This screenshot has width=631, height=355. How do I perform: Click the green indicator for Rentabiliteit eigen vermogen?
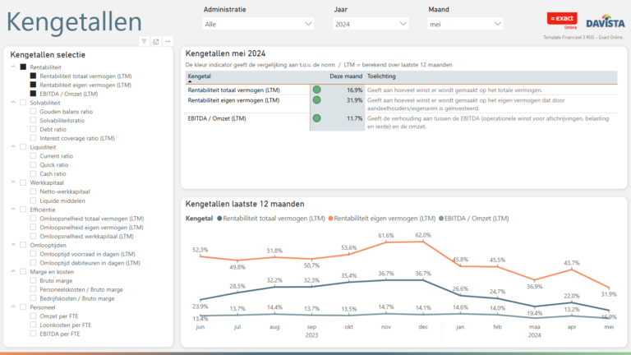tap(316, 99)
